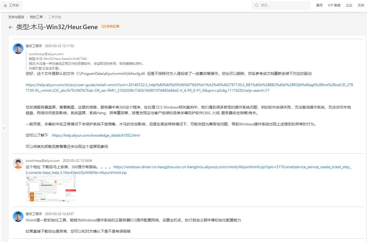Click the sunshinexp user avatar
The height and width of the screenshot is (242, 367).
(x=18, y=163)
